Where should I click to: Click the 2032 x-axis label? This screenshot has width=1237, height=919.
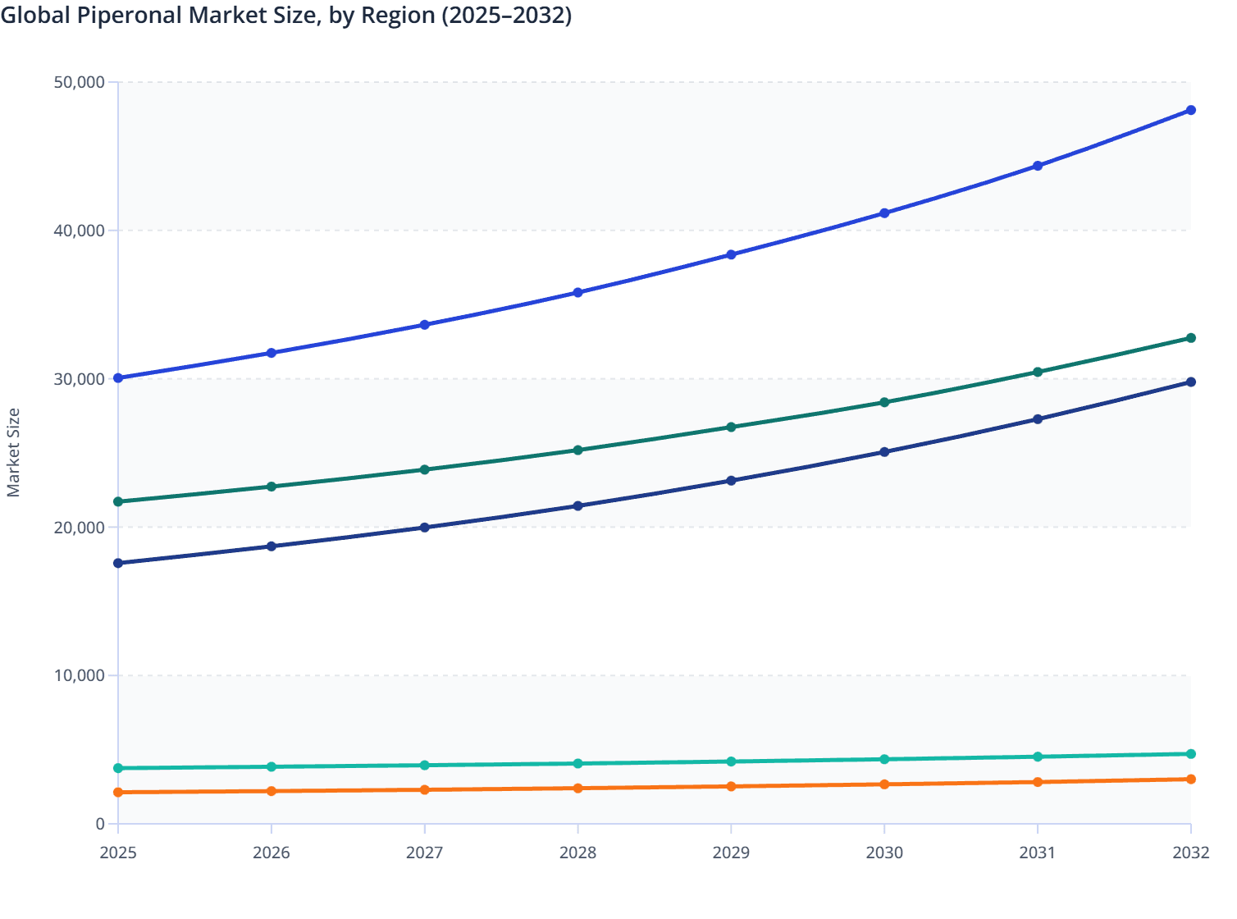[x=1191, y=853]
